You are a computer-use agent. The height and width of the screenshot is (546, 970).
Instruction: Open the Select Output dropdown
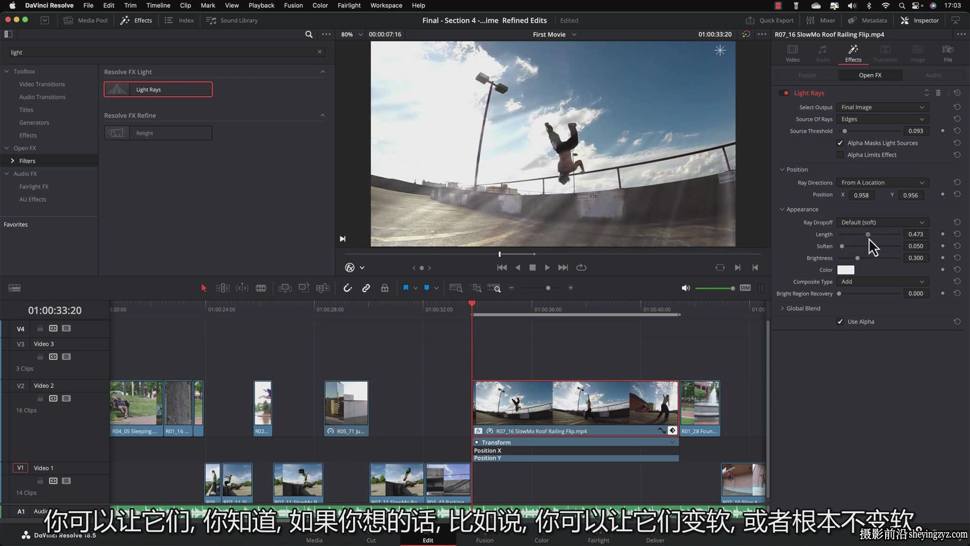pos(882,107)
